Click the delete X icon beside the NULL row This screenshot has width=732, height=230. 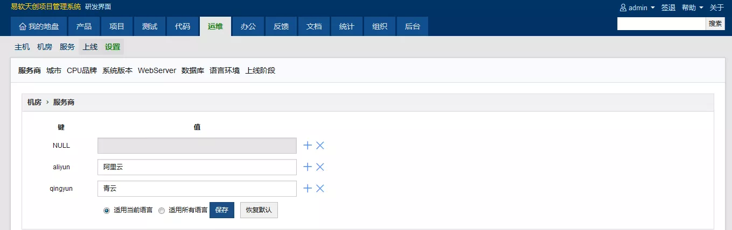(320, 146)
